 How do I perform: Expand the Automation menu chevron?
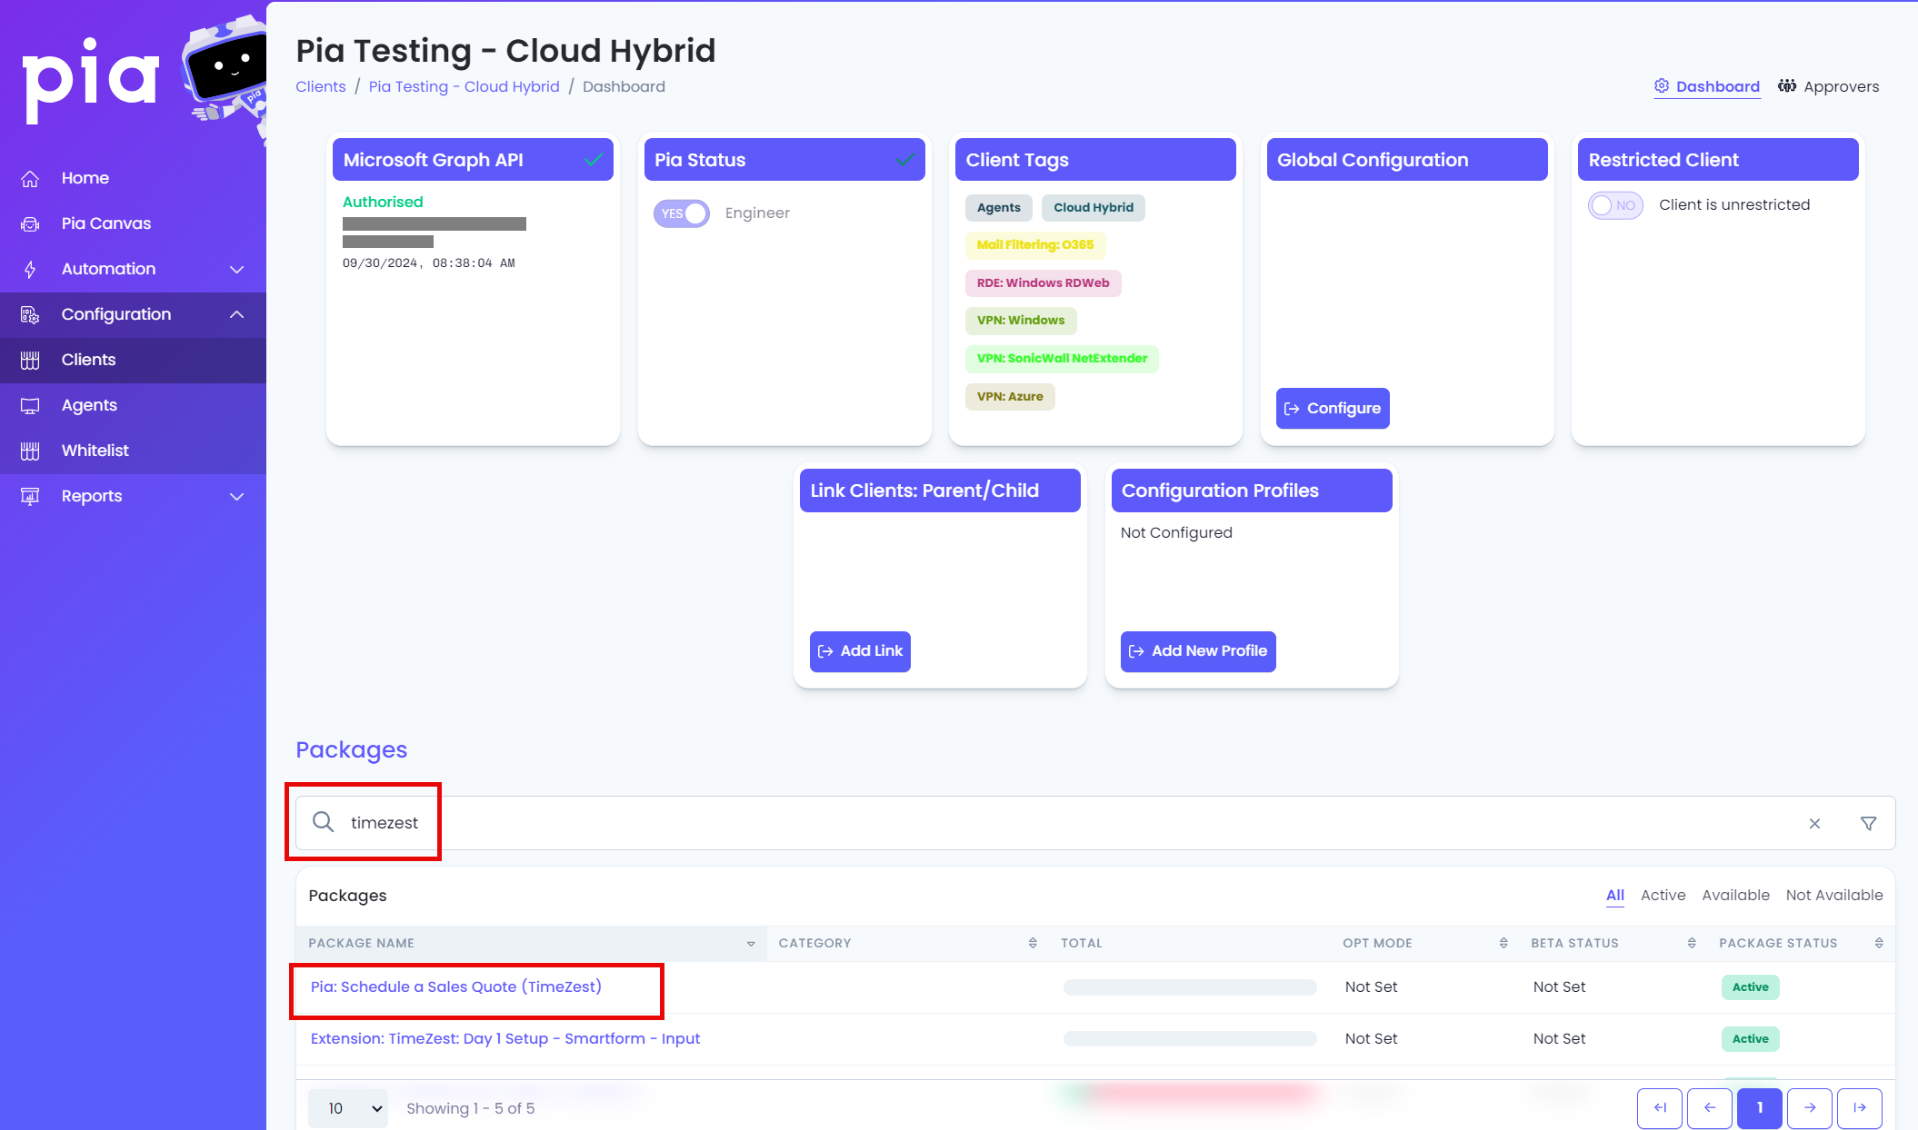click(237, 270)
